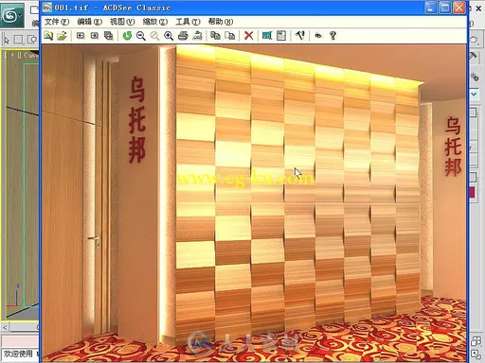485x363 pixels.
Task: Go to the next image
Action: pos(94,36)
